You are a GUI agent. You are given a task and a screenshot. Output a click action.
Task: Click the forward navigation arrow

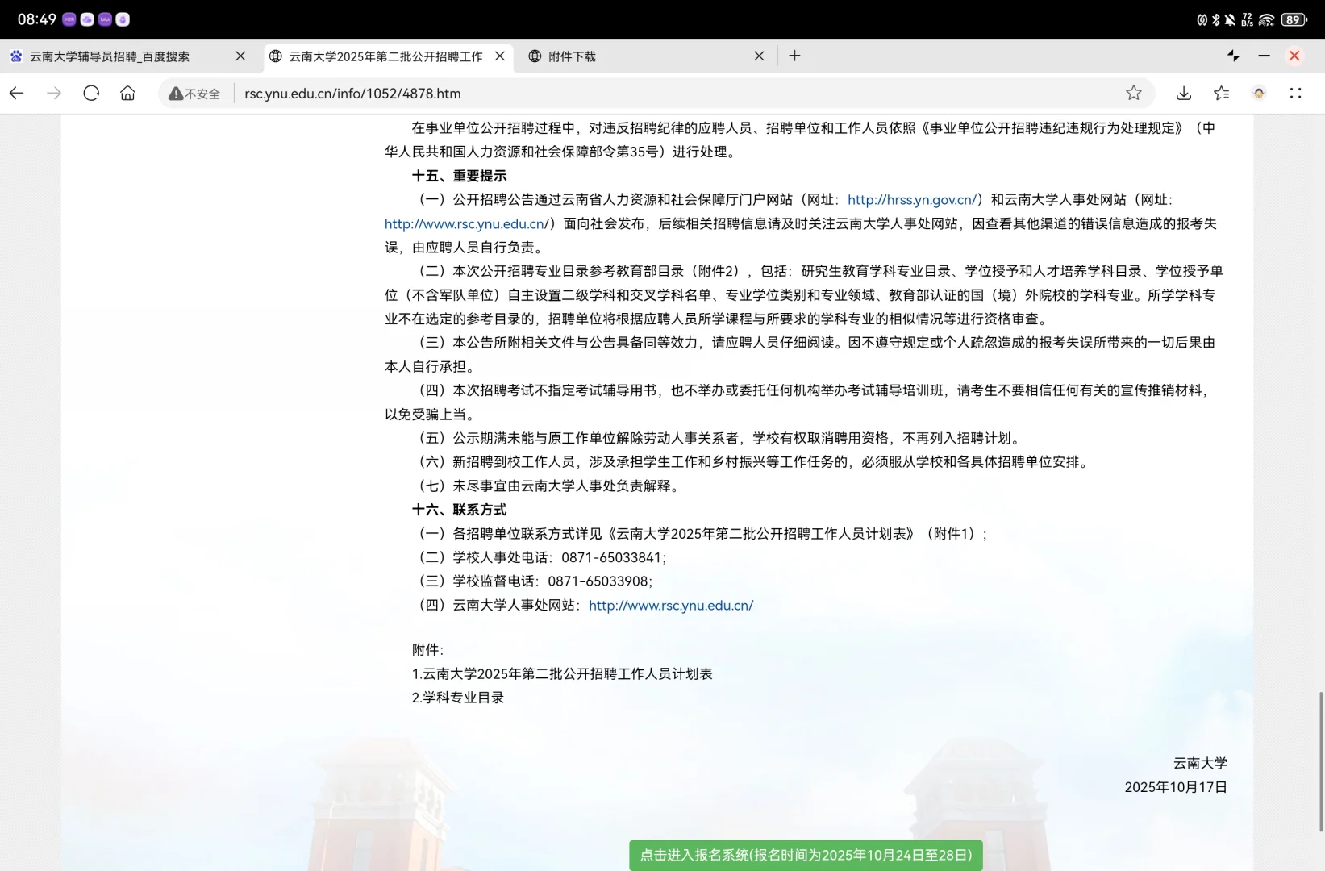54,94
